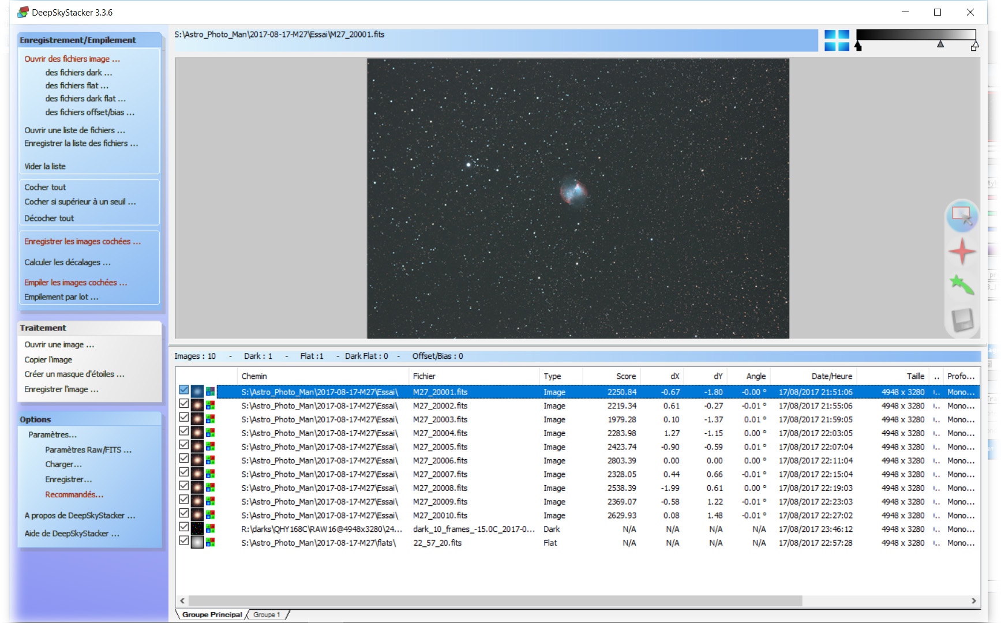
Task: Click the dark frame thumbnail icon in the Dark row
Action: (x=197, y=529)
